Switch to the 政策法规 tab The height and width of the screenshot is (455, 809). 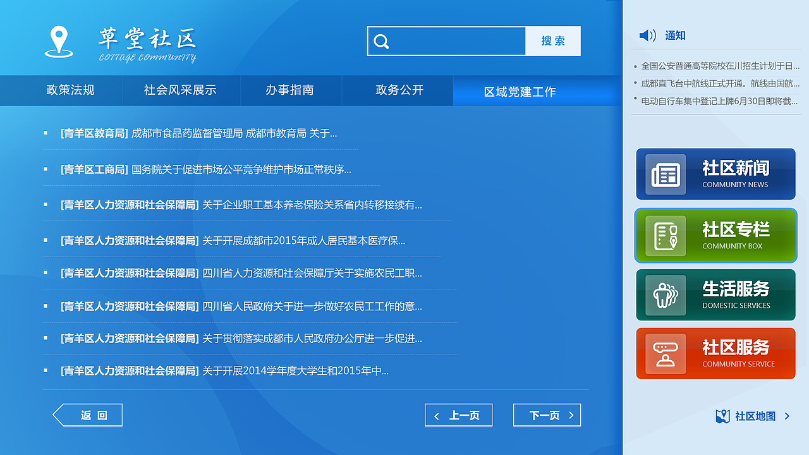point(71,90)
